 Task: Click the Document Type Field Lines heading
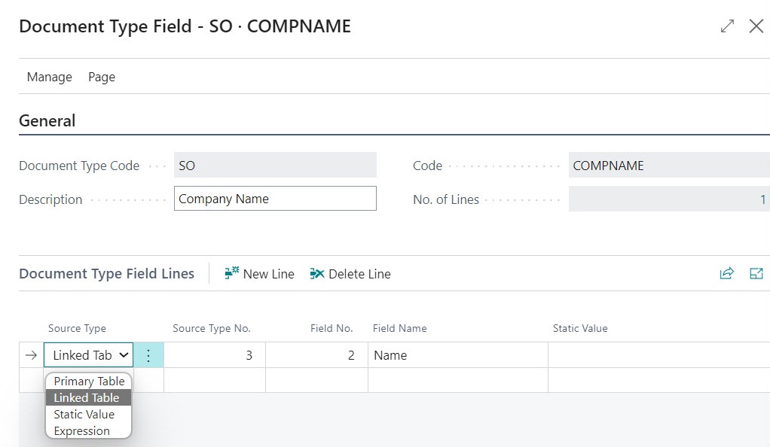coord(106,274)
